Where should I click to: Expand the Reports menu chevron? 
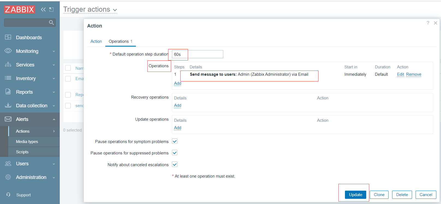point(54,92)
